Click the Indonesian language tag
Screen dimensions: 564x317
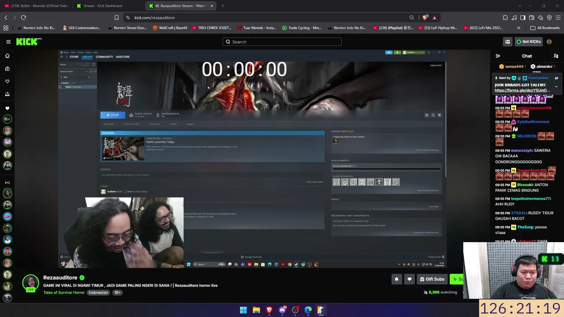point(98,292)
